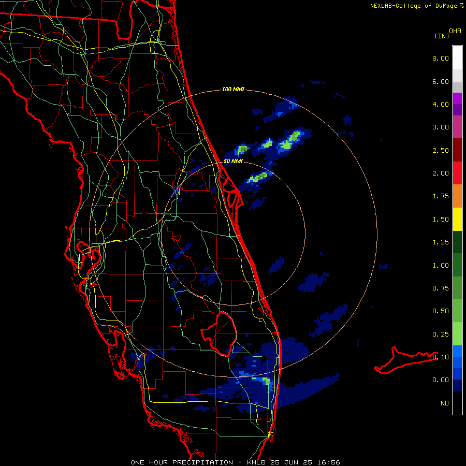Click the 6.00 legend value
This screenshot has height=466, width=466.
[x=441, y=81]
